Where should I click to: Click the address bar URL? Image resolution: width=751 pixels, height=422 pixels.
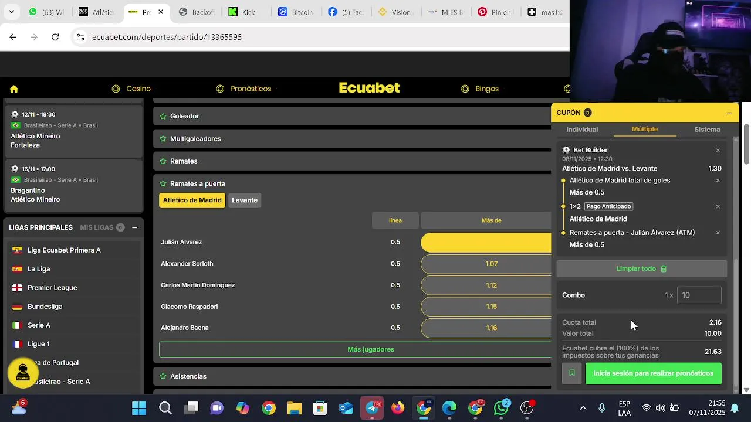coord(167,37)
